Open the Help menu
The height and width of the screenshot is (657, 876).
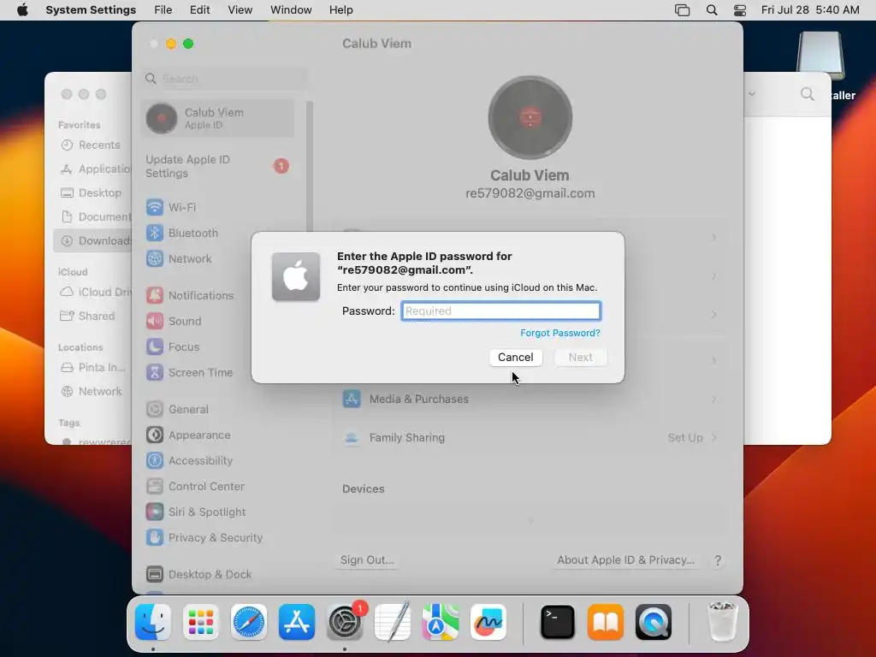[x=340, y=10]
